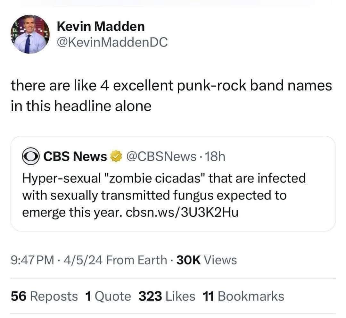Screen dimensions: 346x318
Task: Open the Kevin Madden display name
Action: click(101, 26)
